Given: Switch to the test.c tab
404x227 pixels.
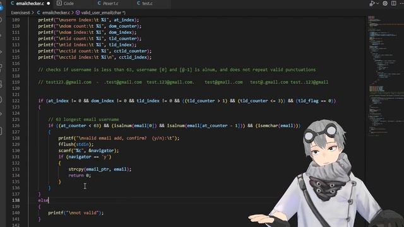Looking at the screenshot, I should pos(147,3).
